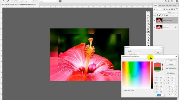Switch to the Channels tab
Viewport: 179px width, 100px height.
[160, 6]
